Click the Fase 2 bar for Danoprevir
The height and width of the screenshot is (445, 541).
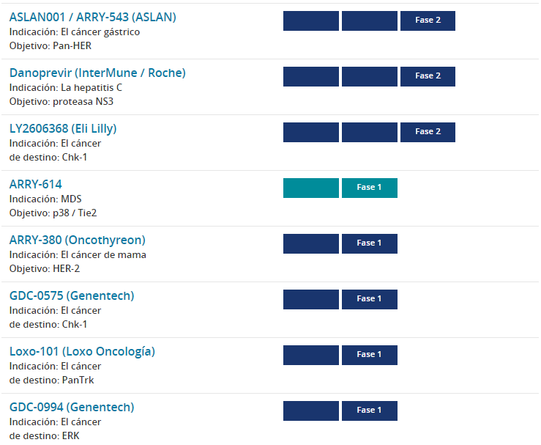(428, 76)
